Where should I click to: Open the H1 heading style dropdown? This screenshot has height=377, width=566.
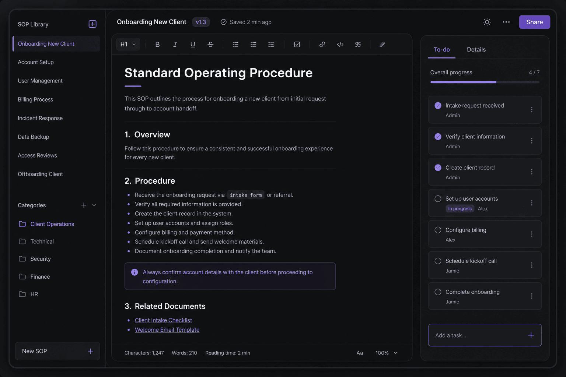point(128,45)
